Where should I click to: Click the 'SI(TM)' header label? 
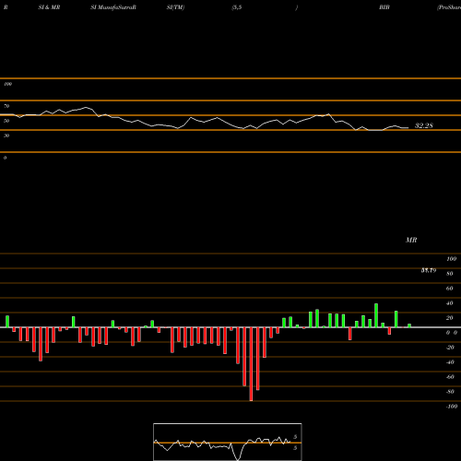tap(175, 7)
